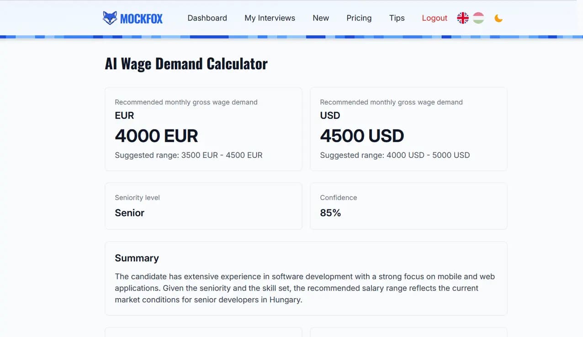Go to My Interviews
The image size is (583, 337).
[270, 18]
